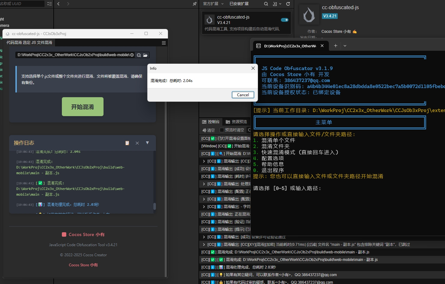
Task: Click the pin icon above the extension manager
Action: tap(194, 4)
